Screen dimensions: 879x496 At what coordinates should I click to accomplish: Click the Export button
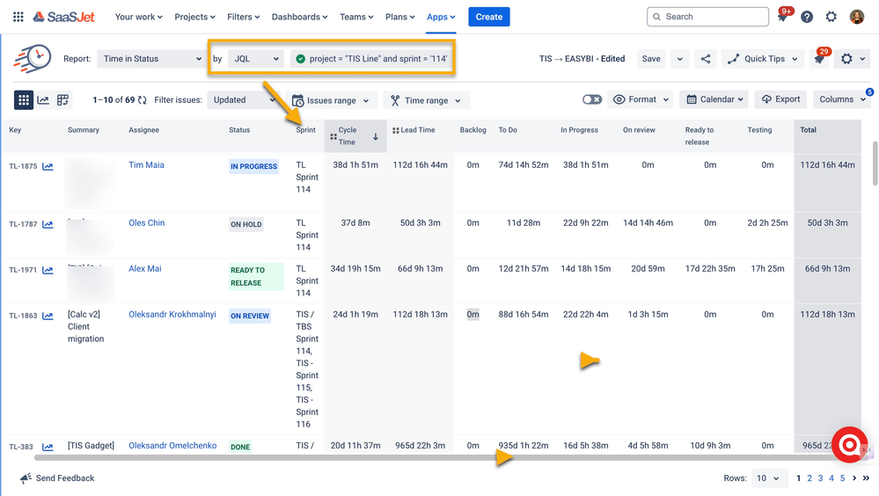point(780,99)
